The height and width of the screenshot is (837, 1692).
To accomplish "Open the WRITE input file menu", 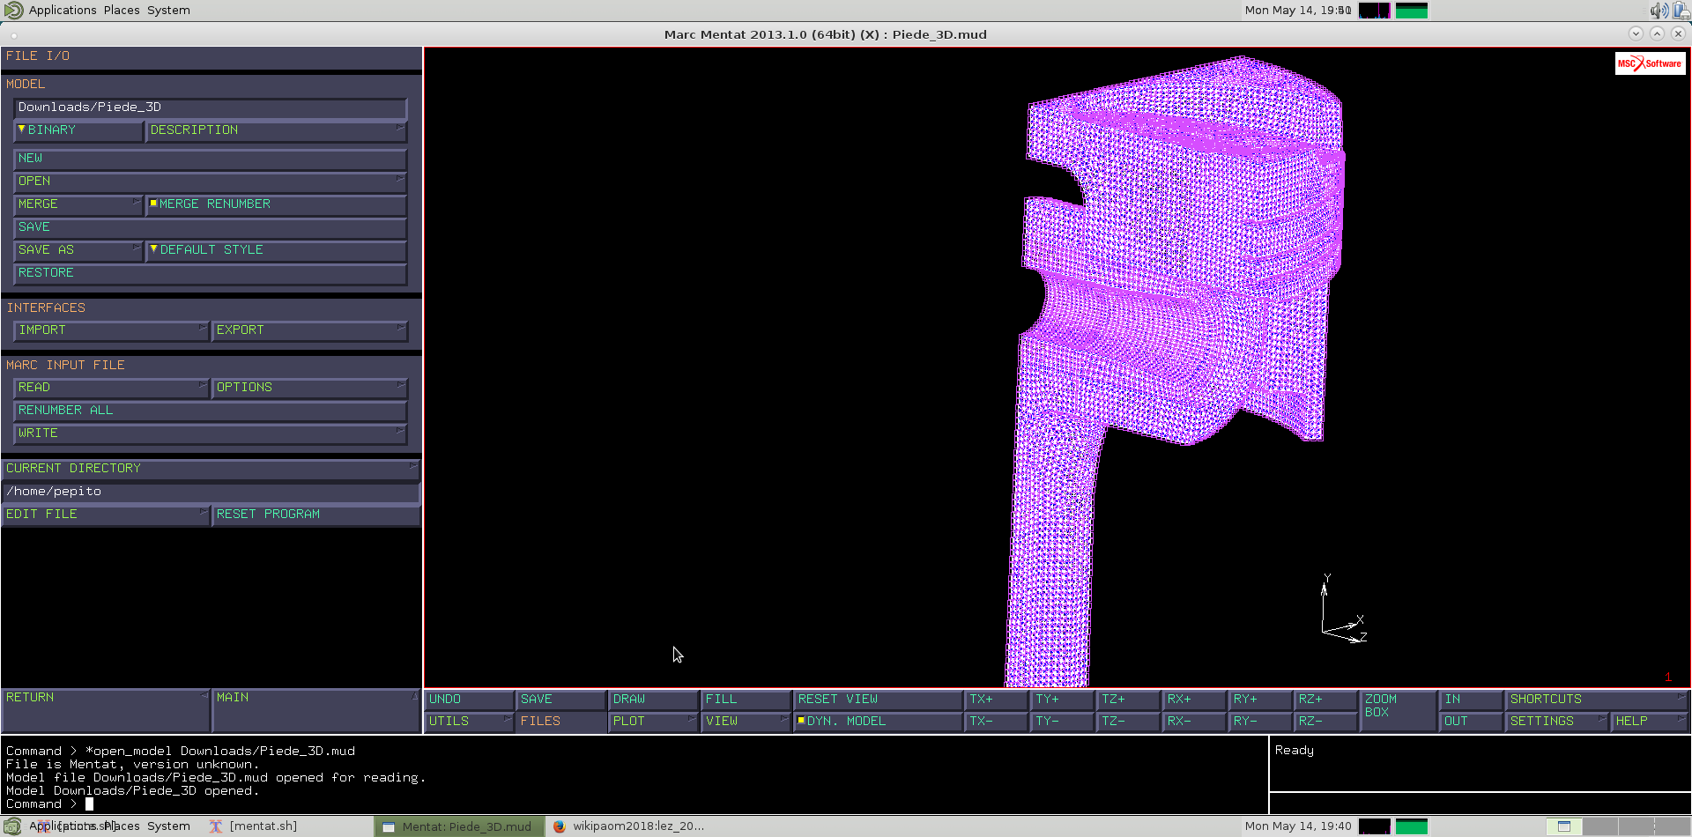I will [210, 433].
